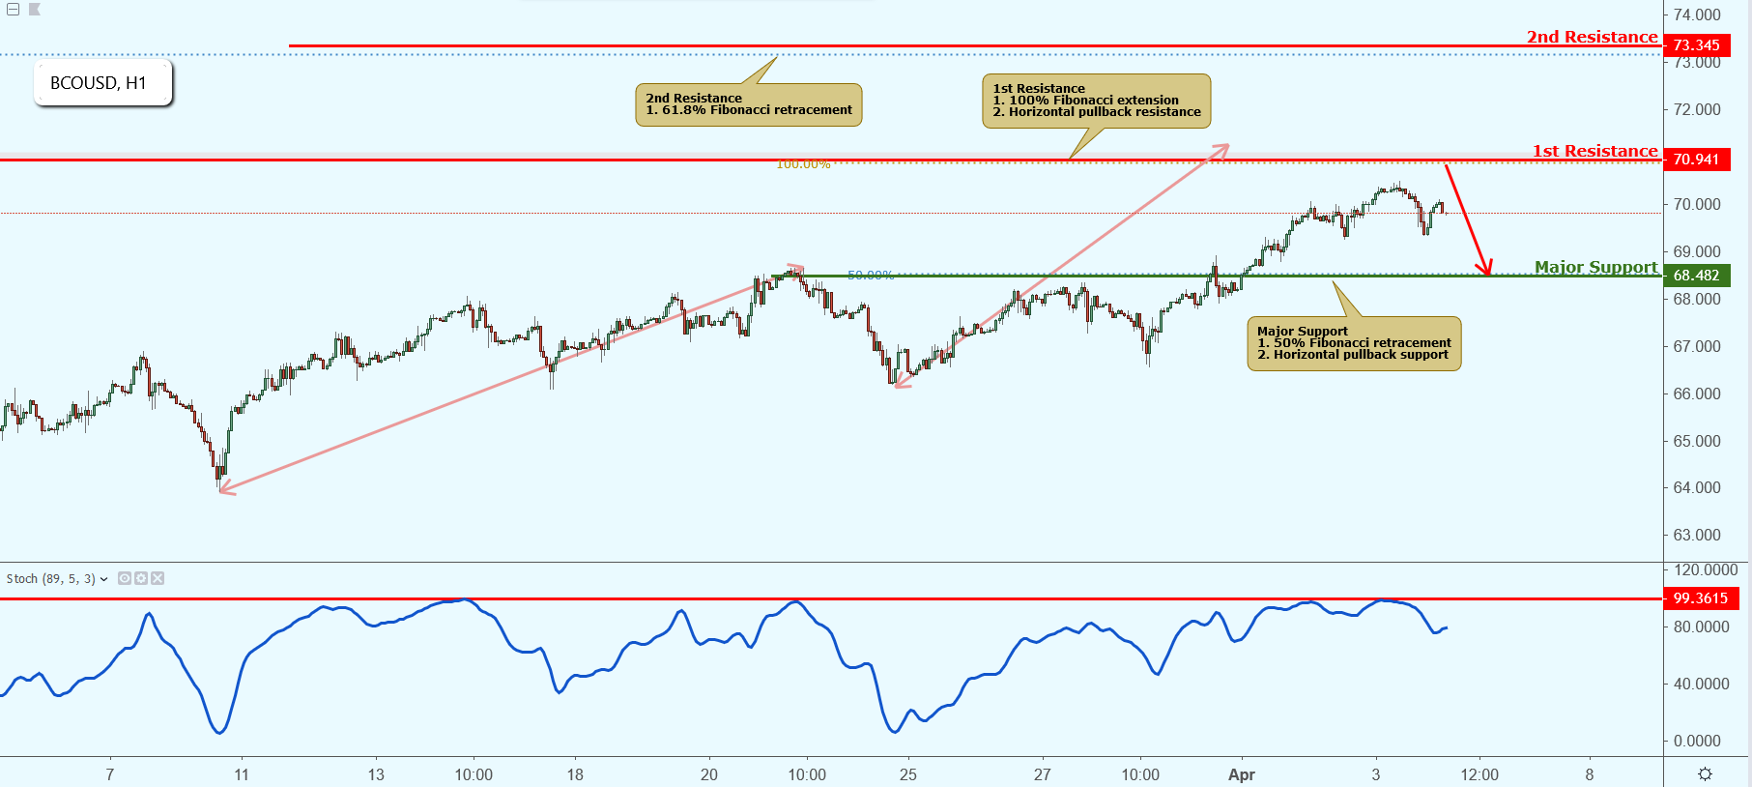Collapse the main chart pane legend

14,10
